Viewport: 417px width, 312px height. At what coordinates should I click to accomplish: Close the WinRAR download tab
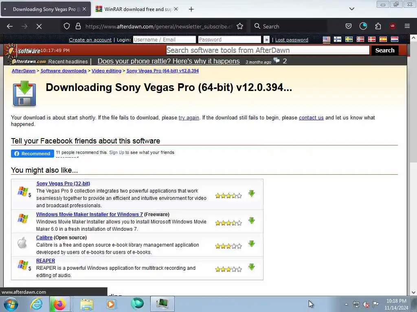pyautogui.click(x=176, y=9)
